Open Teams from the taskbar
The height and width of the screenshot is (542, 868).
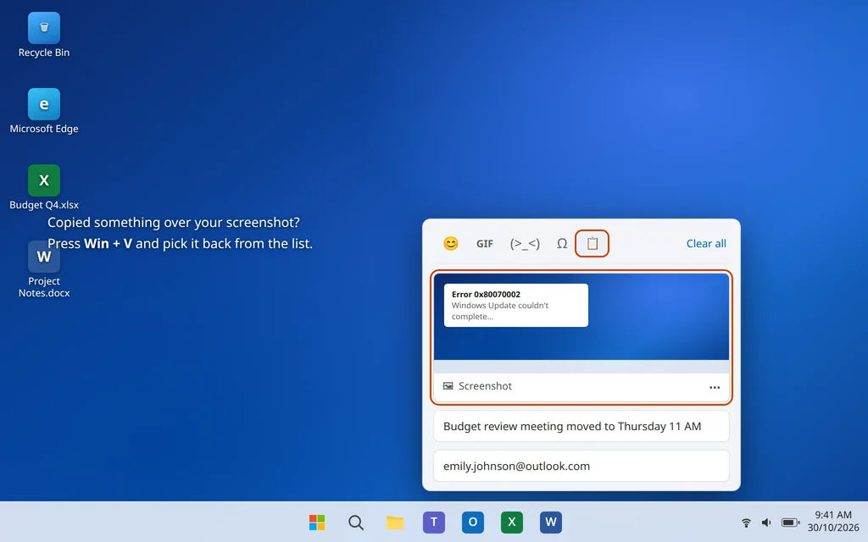point(434,522)
